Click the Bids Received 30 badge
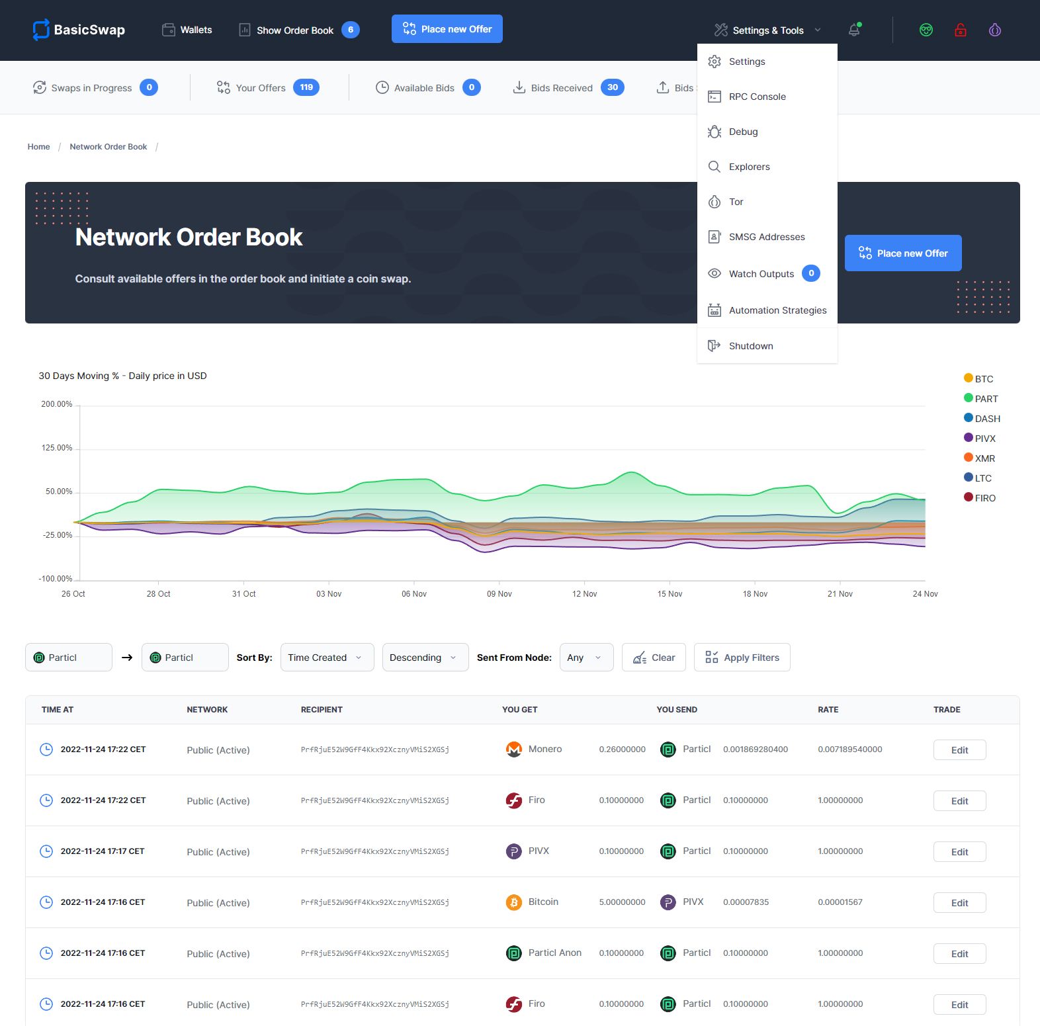The image size is (1040, 1026). point(613,87)
